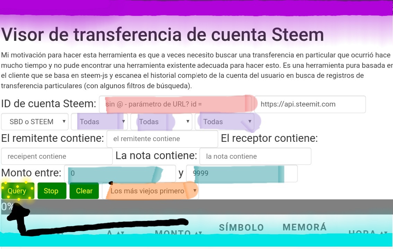The height and width of the screenshot is (249, 393).
Task: Click the 0% progress bar
Action: tap(196, 207)
